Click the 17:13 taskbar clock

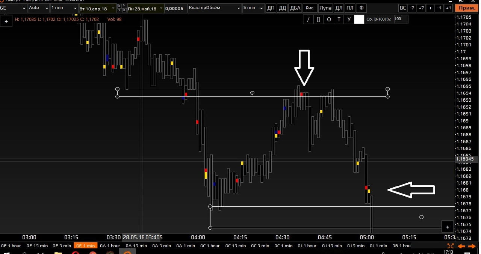[x=448, y=252]
